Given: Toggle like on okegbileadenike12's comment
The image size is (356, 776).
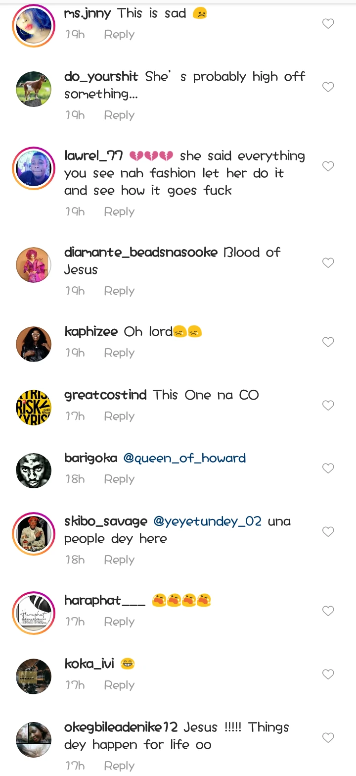Looking at the screenshot, I should click(x=328, y=738).
